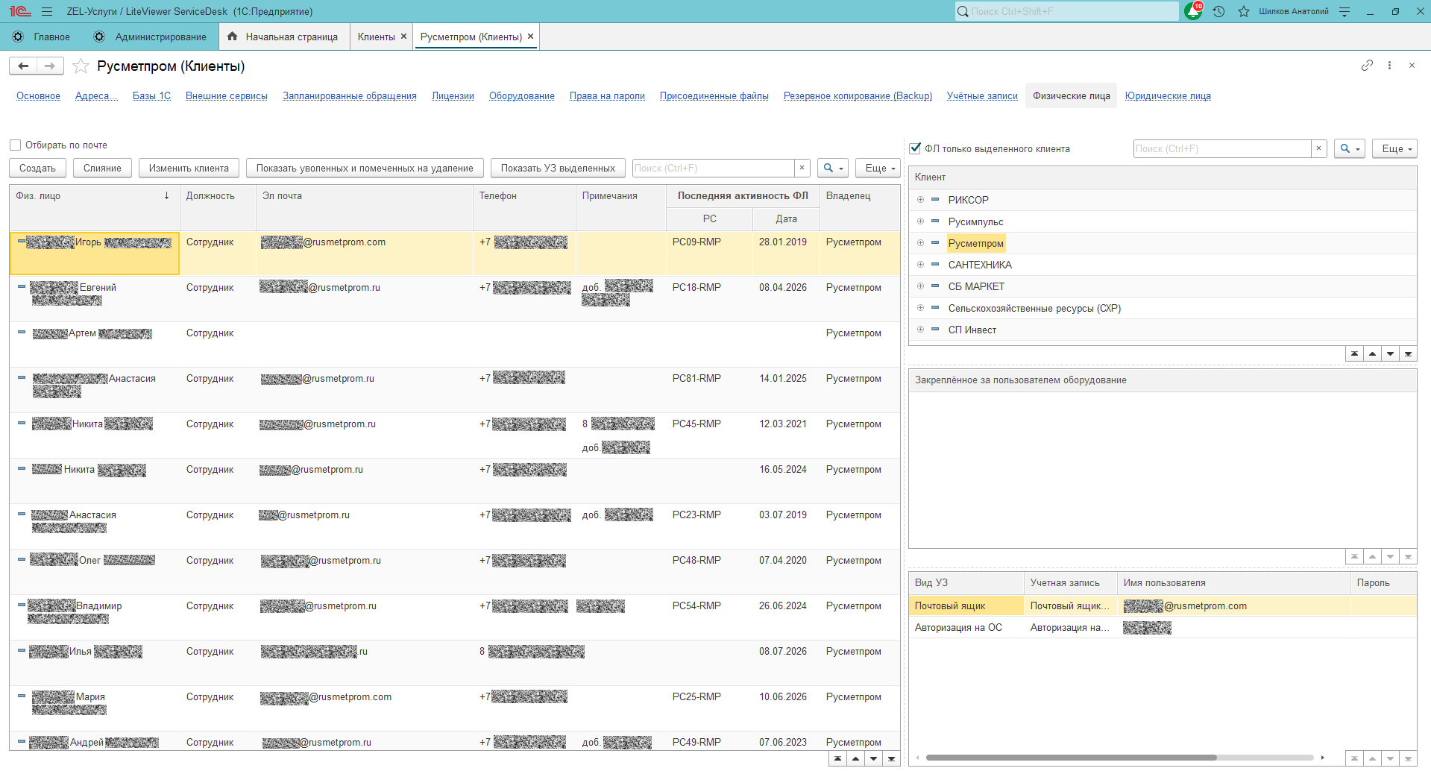
Task: Open the Еще menu in persons toolbar
Action: pyautogui.click(x=878, y=168)
